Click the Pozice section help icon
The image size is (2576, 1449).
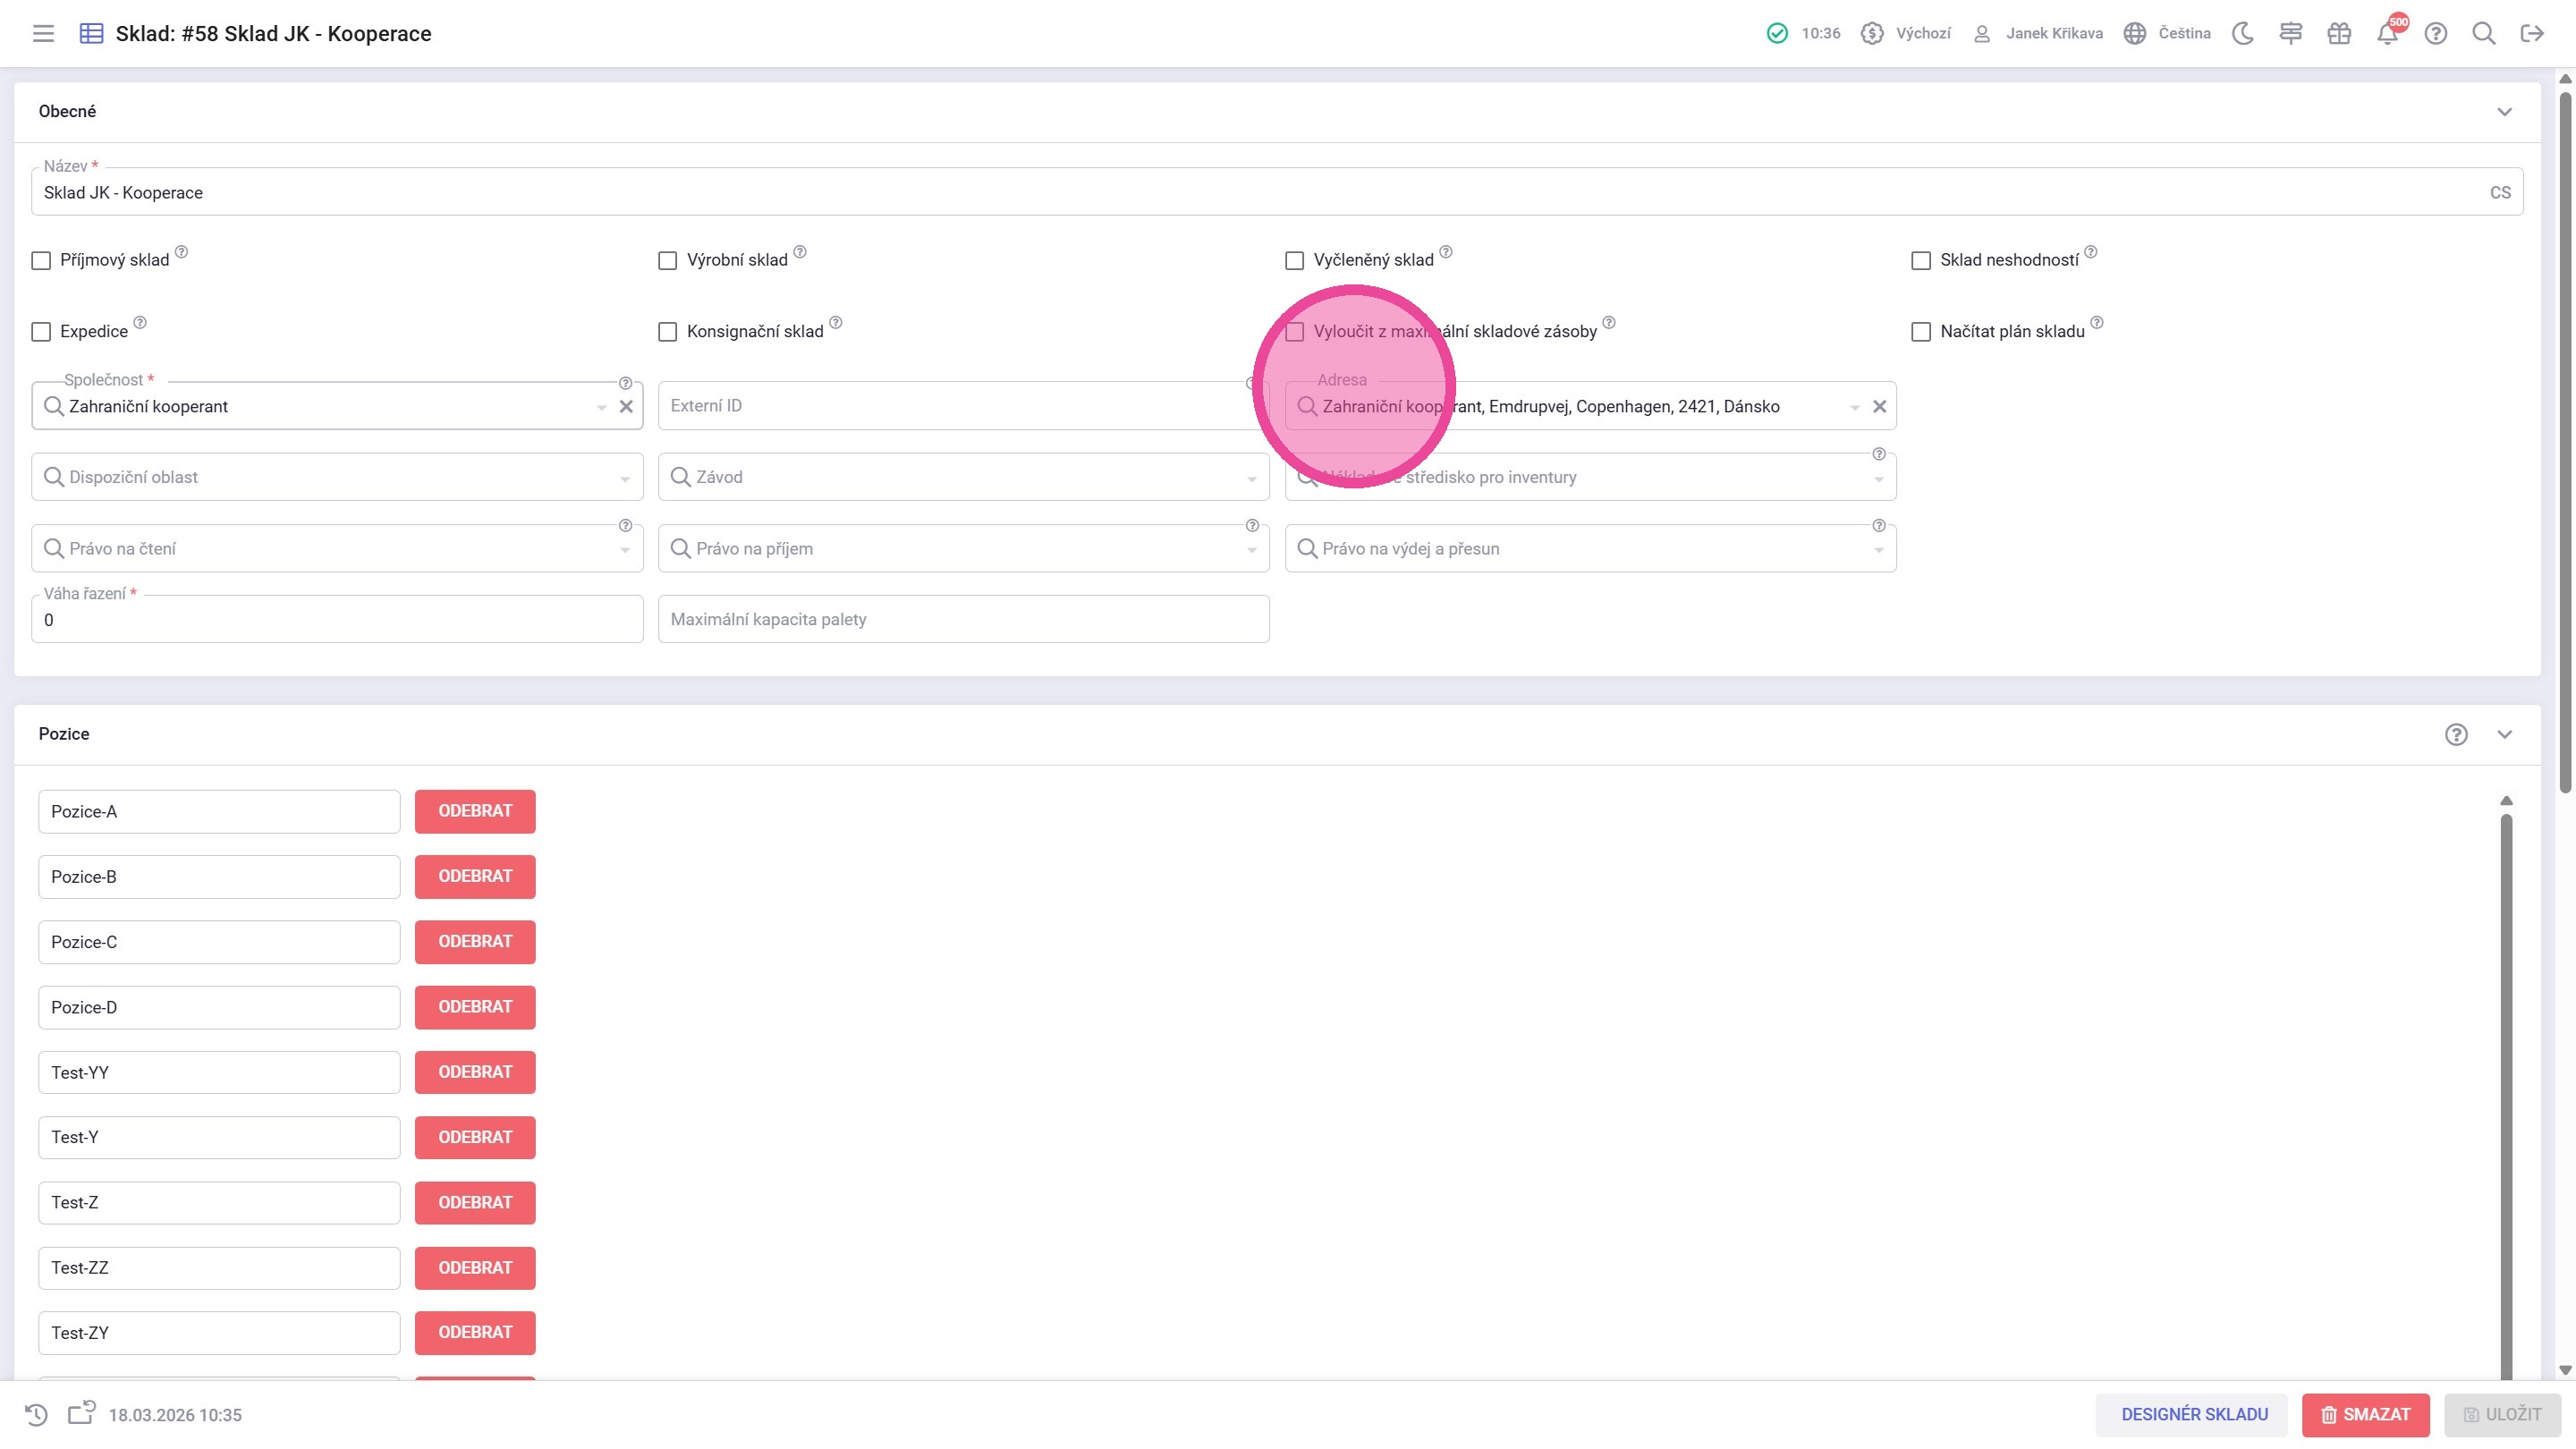(x=2456, y=735)
